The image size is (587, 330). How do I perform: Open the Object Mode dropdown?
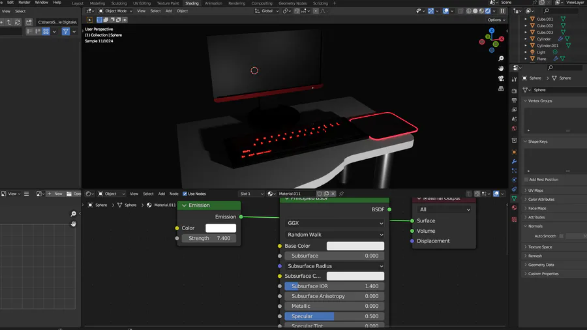click(115, 11)
